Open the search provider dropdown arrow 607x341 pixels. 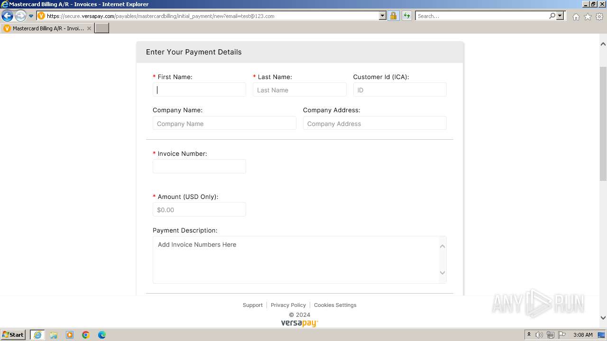point(560,16)
